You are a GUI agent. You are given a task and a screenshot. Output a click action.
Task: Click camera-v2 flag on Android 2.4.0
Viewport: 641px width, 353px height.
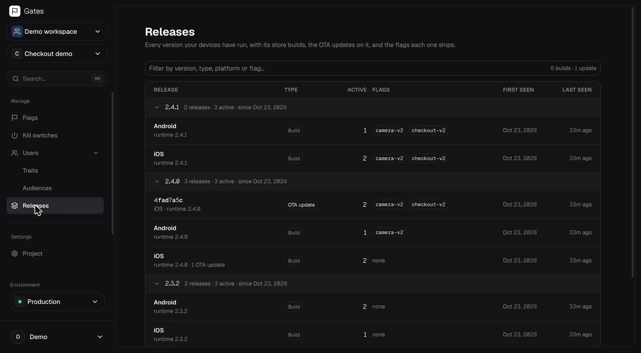[389, 233]
